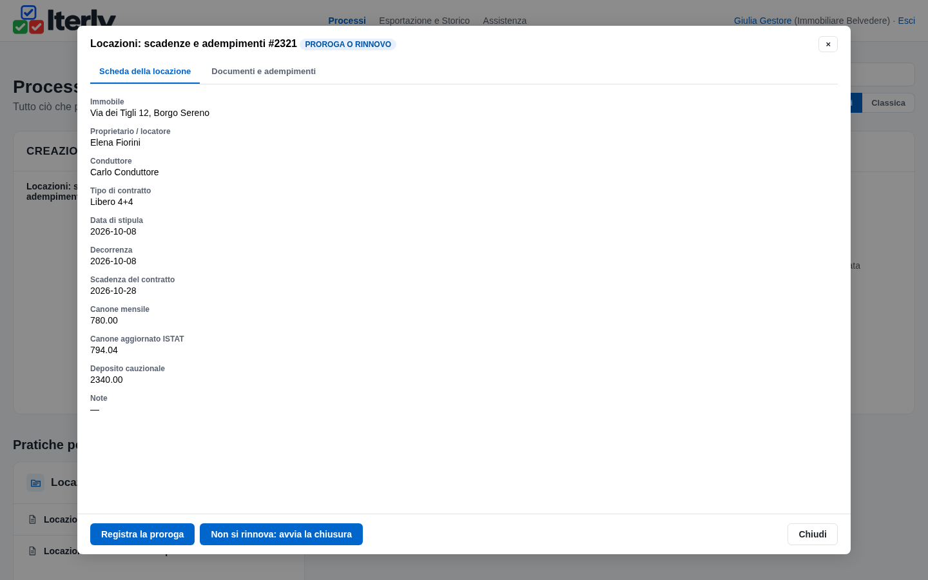Close the dialog with the × icon

[828, 44]
